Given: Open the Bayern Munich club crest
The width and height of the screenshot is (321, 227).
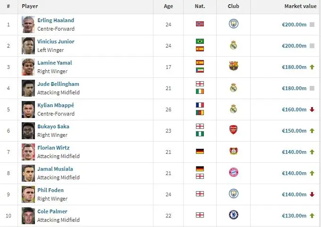Looking at the screenshot, I should point(233,172).
